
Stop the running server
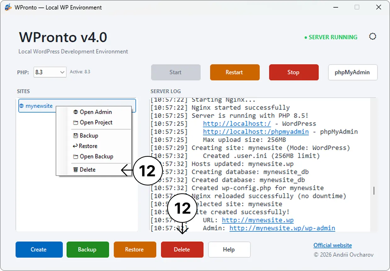pos(294,72)
